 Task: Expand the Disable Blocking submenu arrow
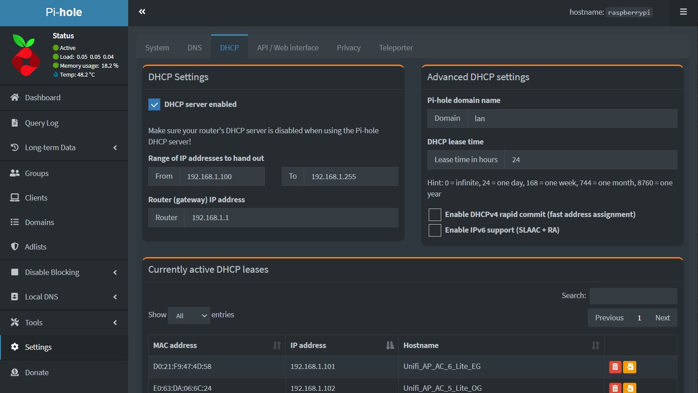coord(115,272)
